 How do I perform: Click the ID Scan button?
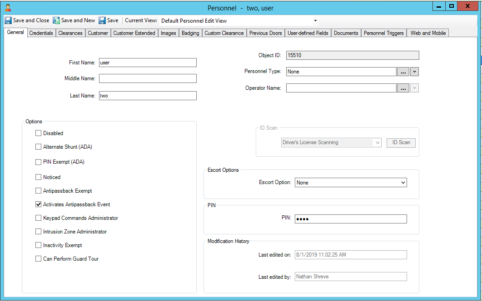401,142
